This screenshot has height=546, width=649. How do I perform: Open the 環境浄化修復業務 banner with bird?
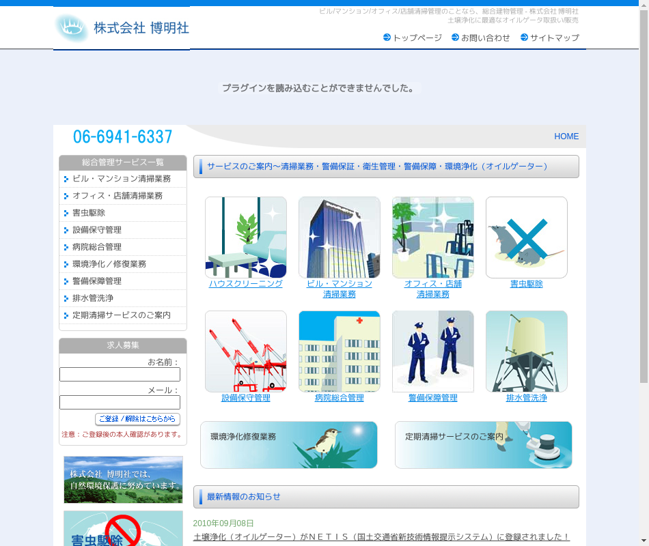(289, 445)
